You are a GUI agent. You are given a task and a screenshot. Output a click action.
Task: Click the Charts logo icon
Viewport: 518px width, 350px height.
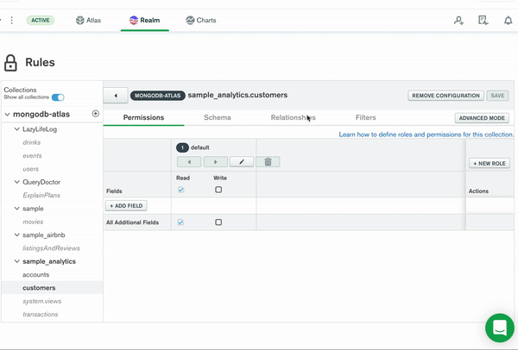click(190, 20)
